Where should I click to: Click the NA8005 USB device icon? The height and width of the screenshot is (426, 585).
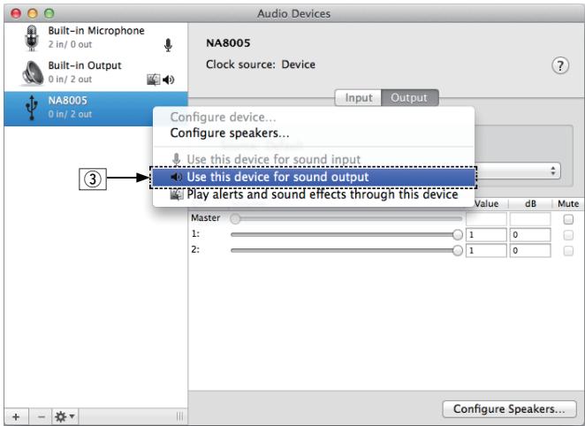[x=32, y=108]
